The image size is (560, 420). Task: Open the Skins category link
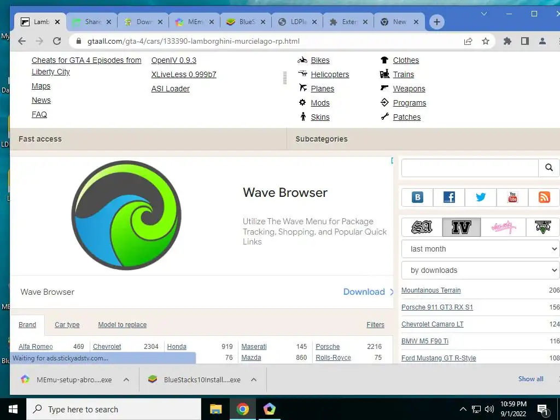coord(320,117)
